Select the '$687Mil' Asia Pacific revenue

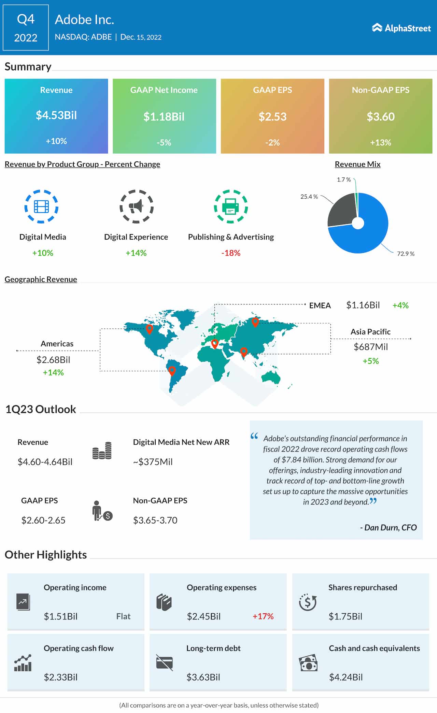click(371, 347)
